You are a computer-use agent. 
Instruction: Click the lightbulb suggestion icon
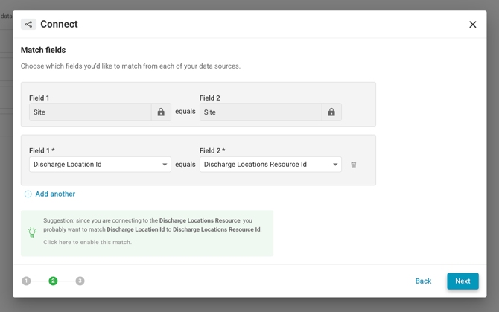pos(32,232)
